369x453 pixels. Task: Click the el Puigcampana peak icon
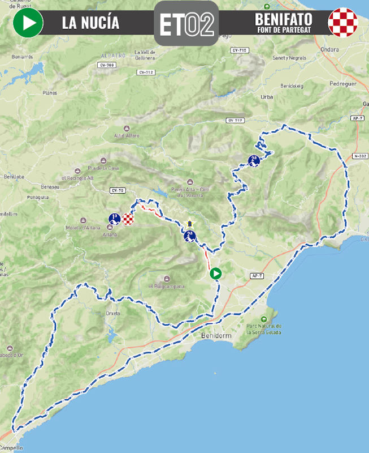pos(167,279)
